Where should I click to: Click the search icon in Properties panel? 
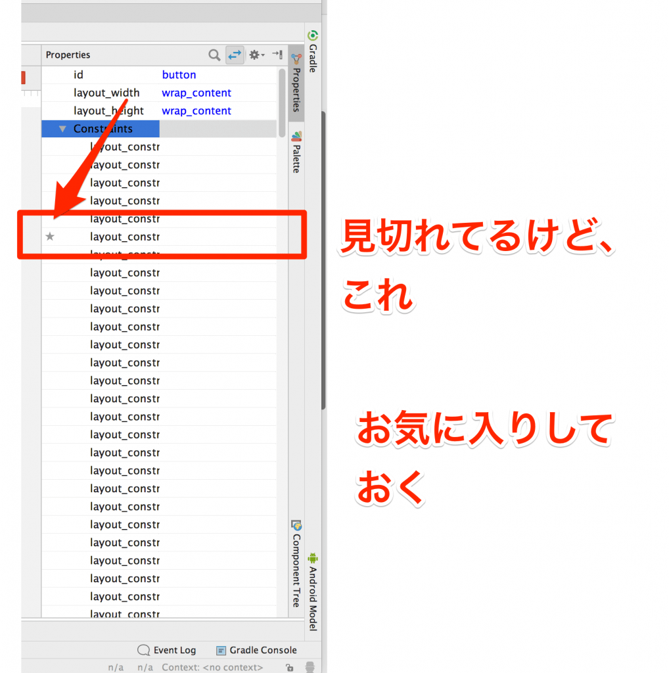coord(214,55)
